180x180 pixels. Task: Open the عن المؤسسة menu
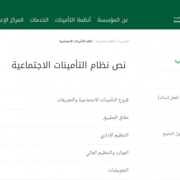coord(112,20)
